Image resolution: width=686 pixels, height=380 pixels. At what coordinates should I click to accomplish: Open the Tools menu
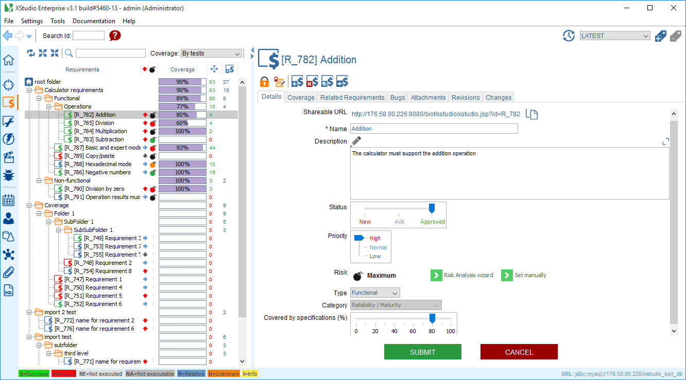pyautogui.click(x=58, y=21)
